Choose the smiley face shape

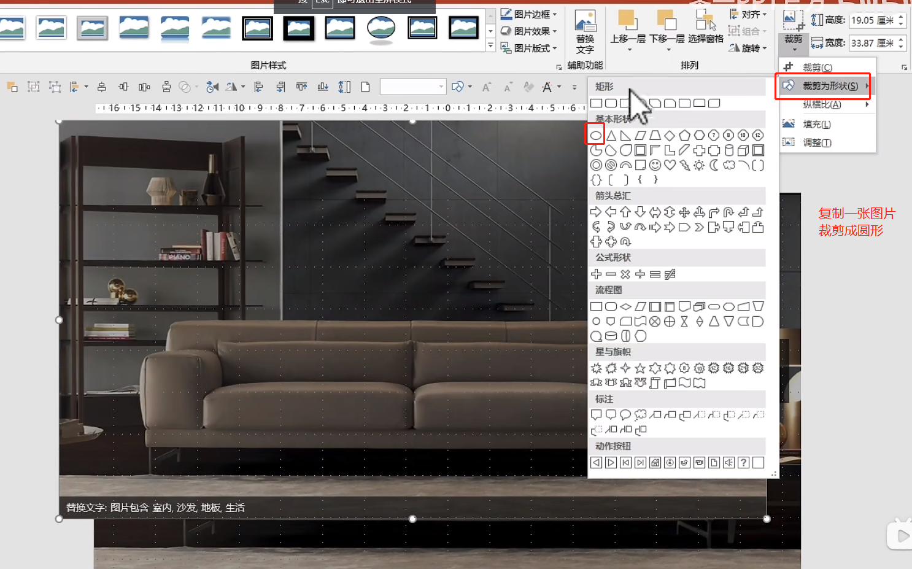pos(655,165)
